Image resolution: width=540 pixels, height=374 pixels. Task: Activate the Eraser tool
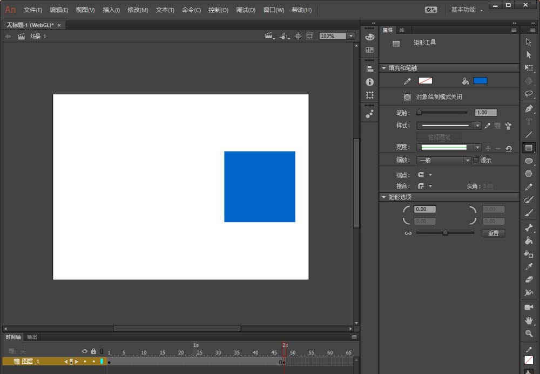(x=529, y=280)
